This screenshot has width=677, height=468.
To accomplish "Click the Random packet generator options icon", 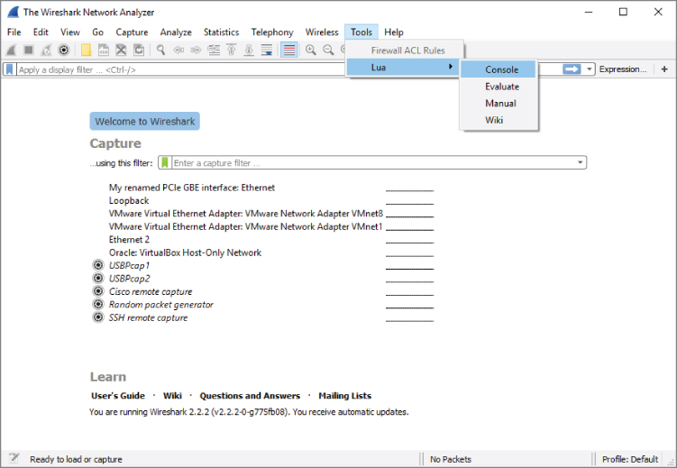I will [x=98, y=304].
